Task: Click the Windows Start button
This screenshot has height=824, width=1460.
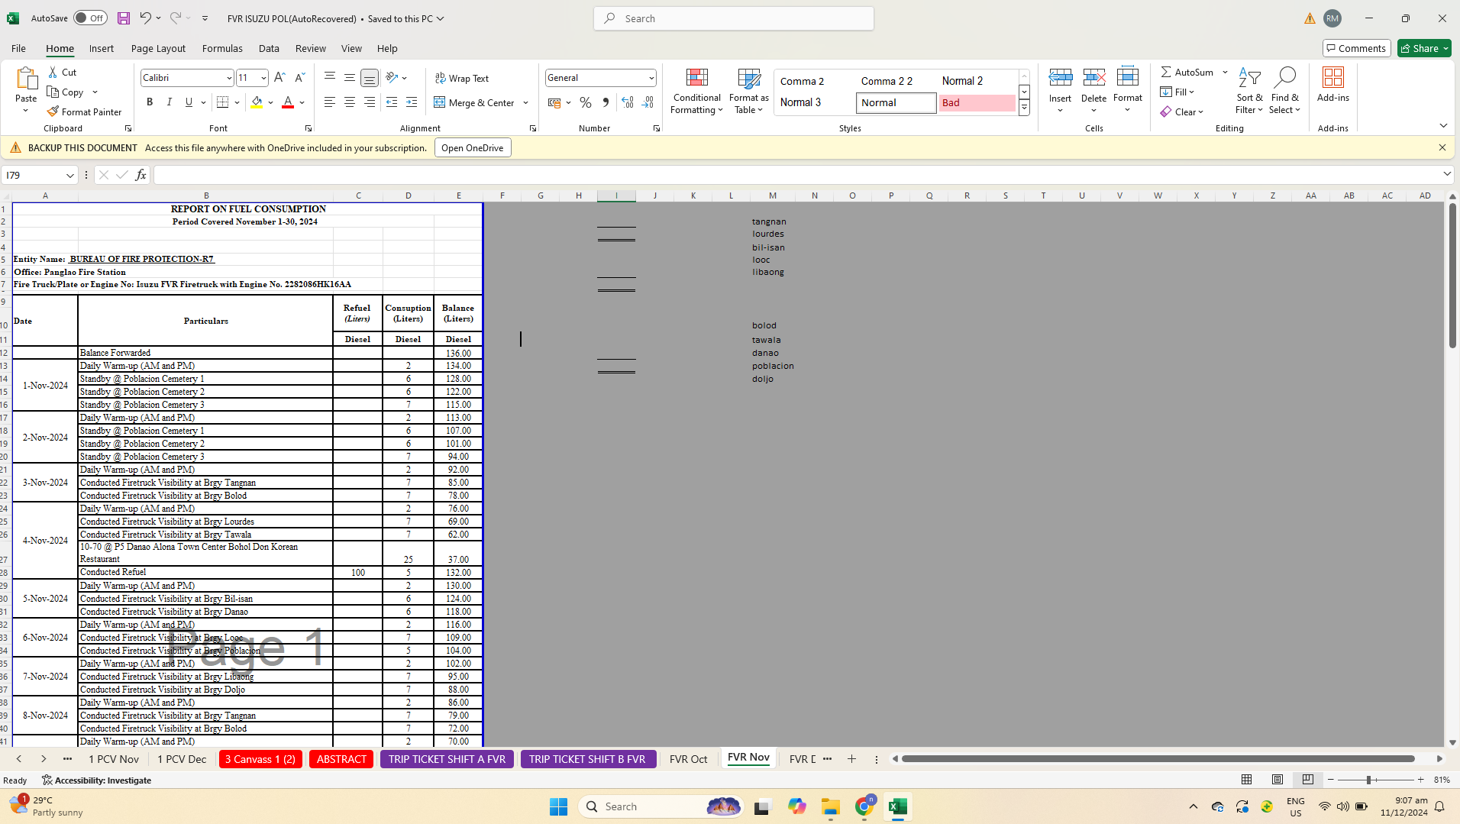Action: [x=559, y=806]
